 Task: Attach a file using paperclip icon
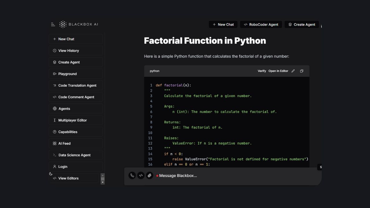pos(149,175)
